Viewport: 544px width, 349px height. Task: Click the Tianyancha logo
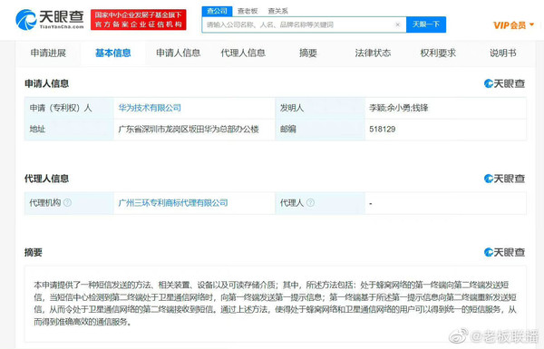coord(50,19)
